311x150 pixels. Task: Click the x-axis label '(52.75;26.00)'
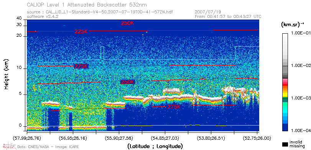[x=257, y=138]
